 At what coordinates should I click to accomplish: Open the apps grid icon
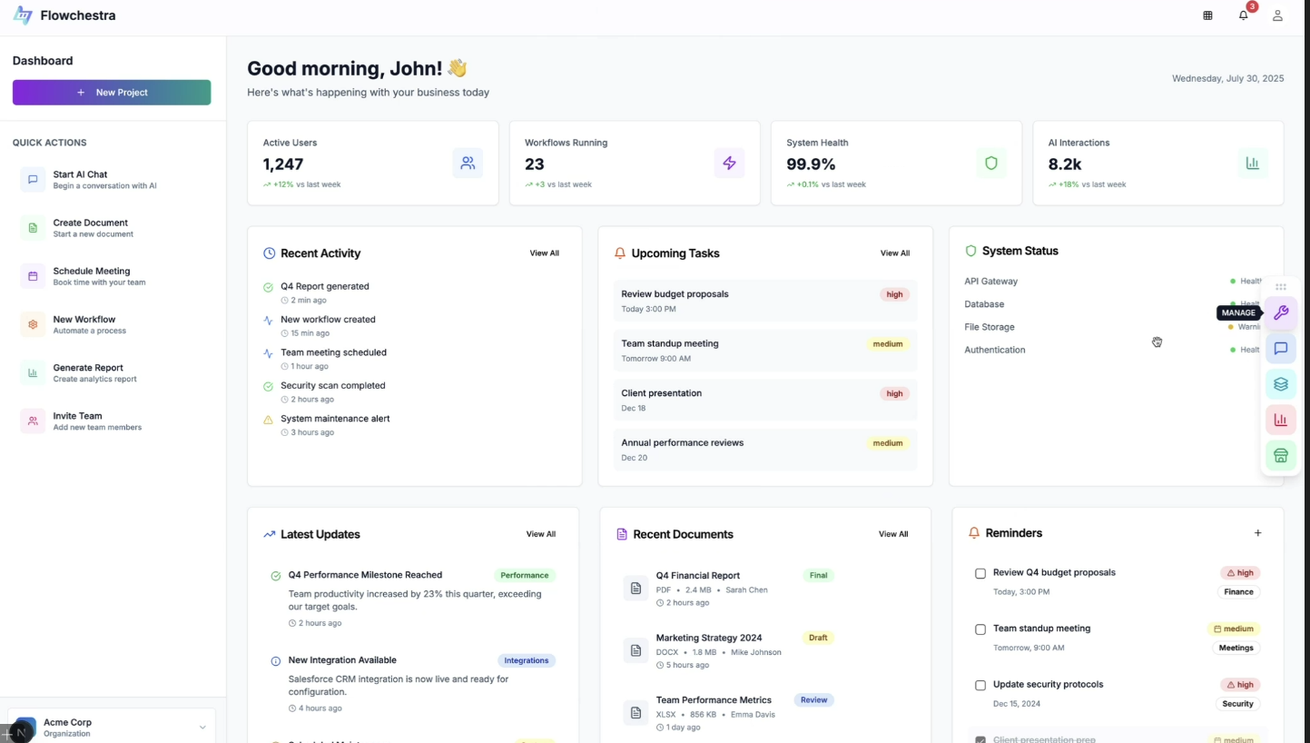point(1207,15)
